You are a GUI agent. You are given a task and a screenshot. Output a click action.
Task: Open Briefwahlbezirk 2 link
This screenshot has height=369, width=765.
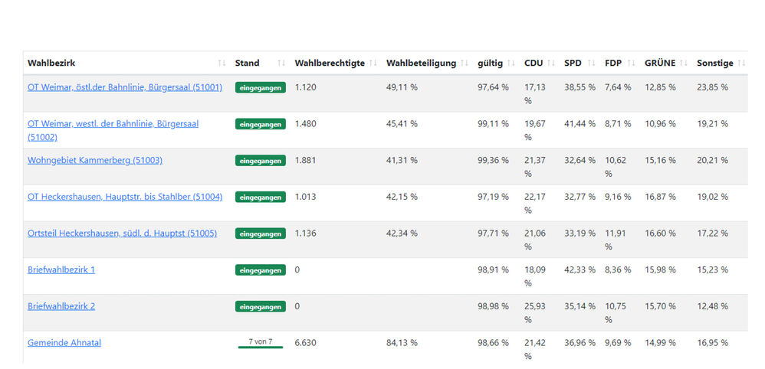pyautogui.click(x=61, y=306)
